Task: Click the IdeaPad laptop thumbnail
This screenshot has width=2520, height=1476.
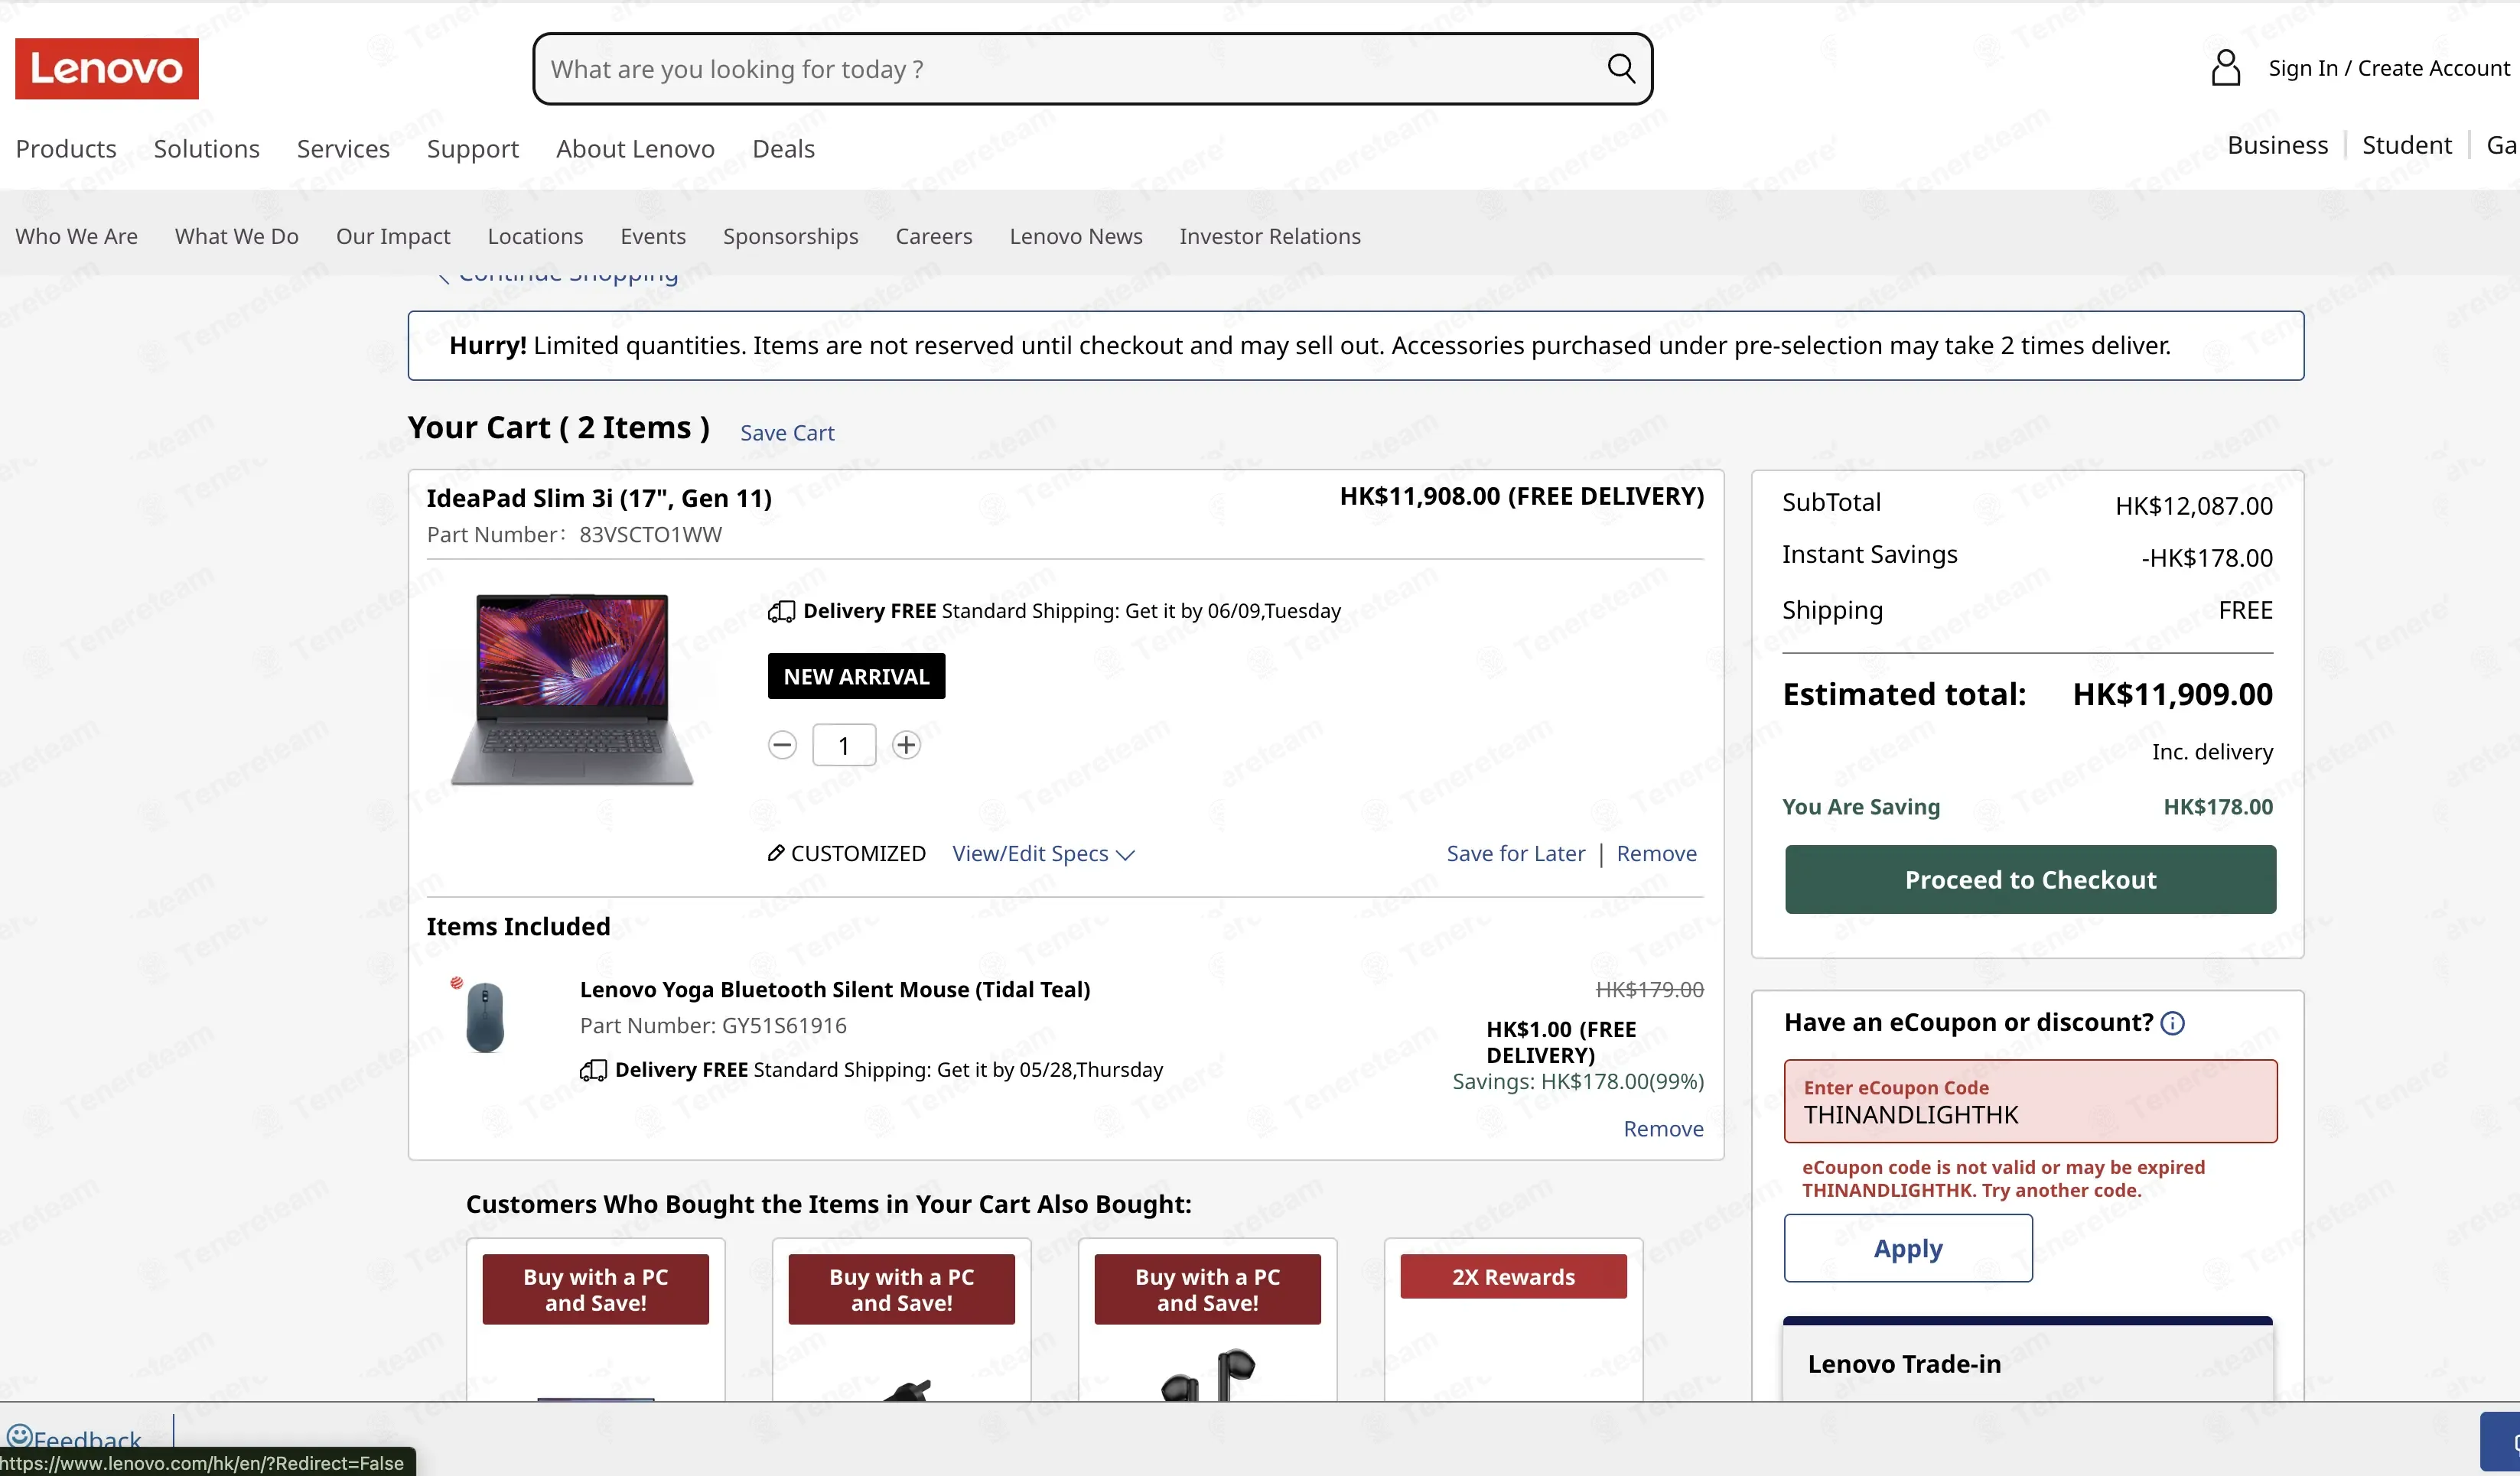Action: [572, 690]
